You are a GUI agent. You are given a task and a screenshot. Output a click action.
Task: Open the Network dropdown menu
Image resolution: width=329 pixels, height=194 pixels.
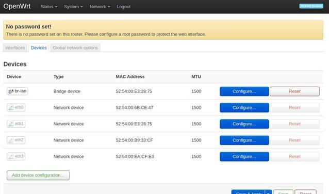coord(100,7)
